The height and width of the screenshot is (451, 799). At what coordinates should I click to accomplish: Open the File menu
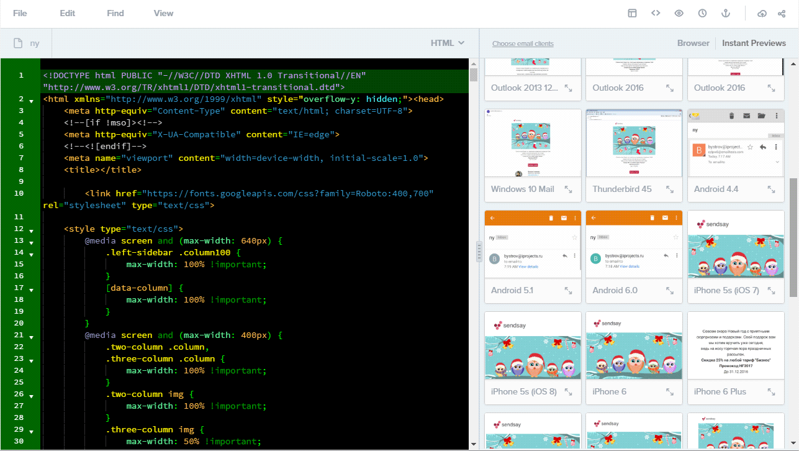(x=20, y=13)
